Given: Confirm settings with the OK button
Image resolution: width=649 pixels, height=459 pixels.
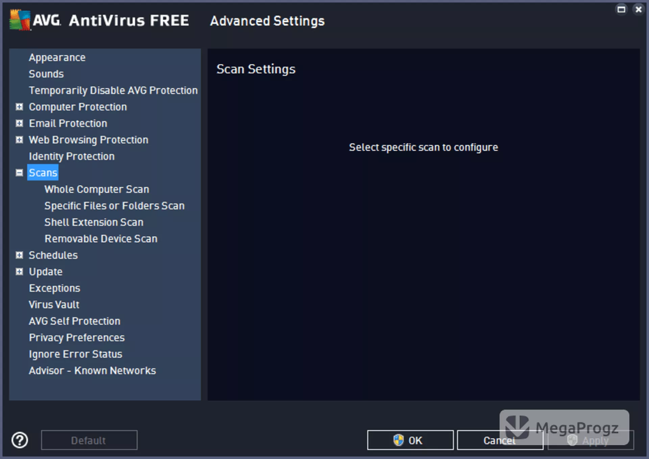Looking at the screenshot, I should [x=410, y=440].
